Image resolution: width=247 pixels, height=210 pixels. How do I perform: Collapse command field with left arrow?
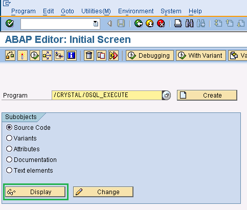pos(109,24)
